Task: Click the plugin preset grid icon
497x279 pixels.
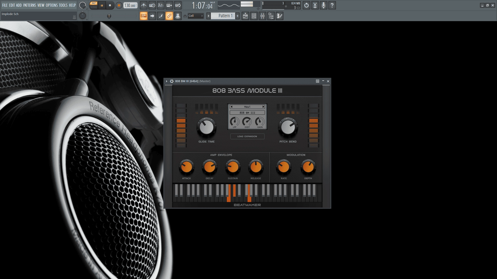Action: coord(318,81)
